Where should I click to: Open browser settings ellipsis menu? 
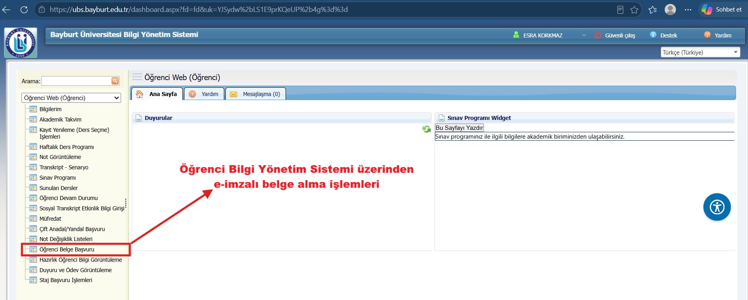[688, 10]
